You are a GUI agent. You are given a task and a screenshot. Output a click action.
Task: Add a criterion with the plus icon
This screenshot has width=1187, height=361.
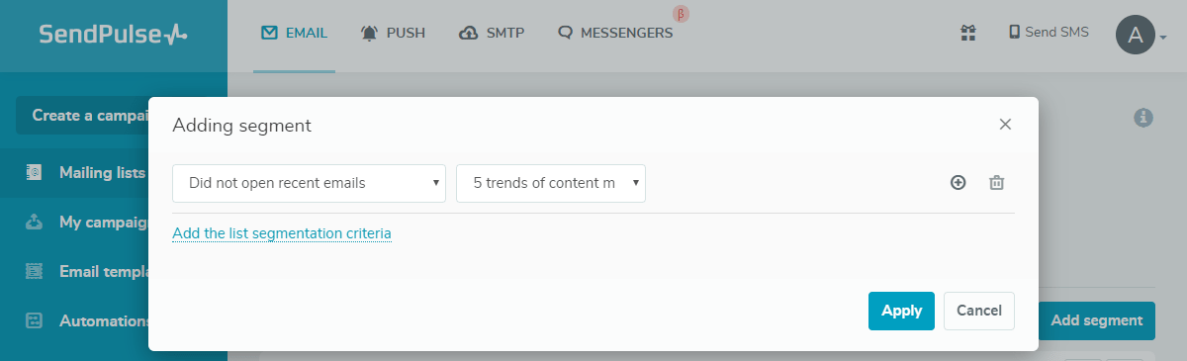click(x=958, y=183)
